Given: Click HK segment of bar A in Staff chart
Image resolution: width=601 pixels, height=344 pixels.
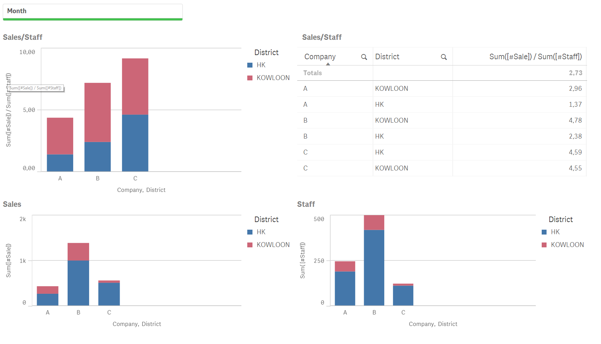Looking at the screenshot, I should pos(345,289).
